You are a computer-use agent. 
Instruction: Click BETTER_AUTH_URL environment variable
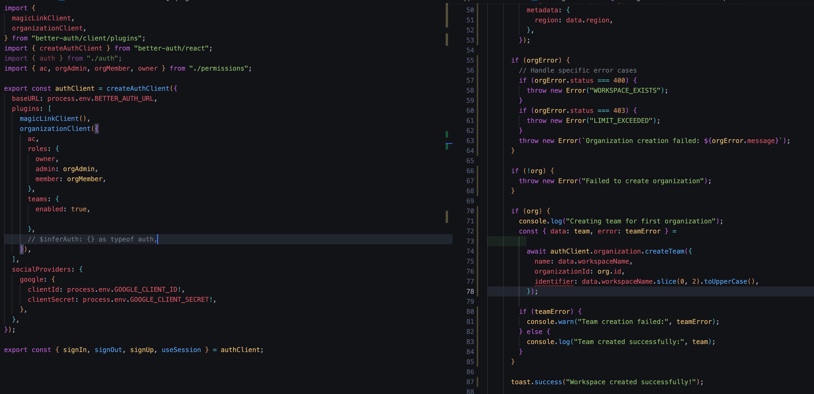(x=124, y=99)
